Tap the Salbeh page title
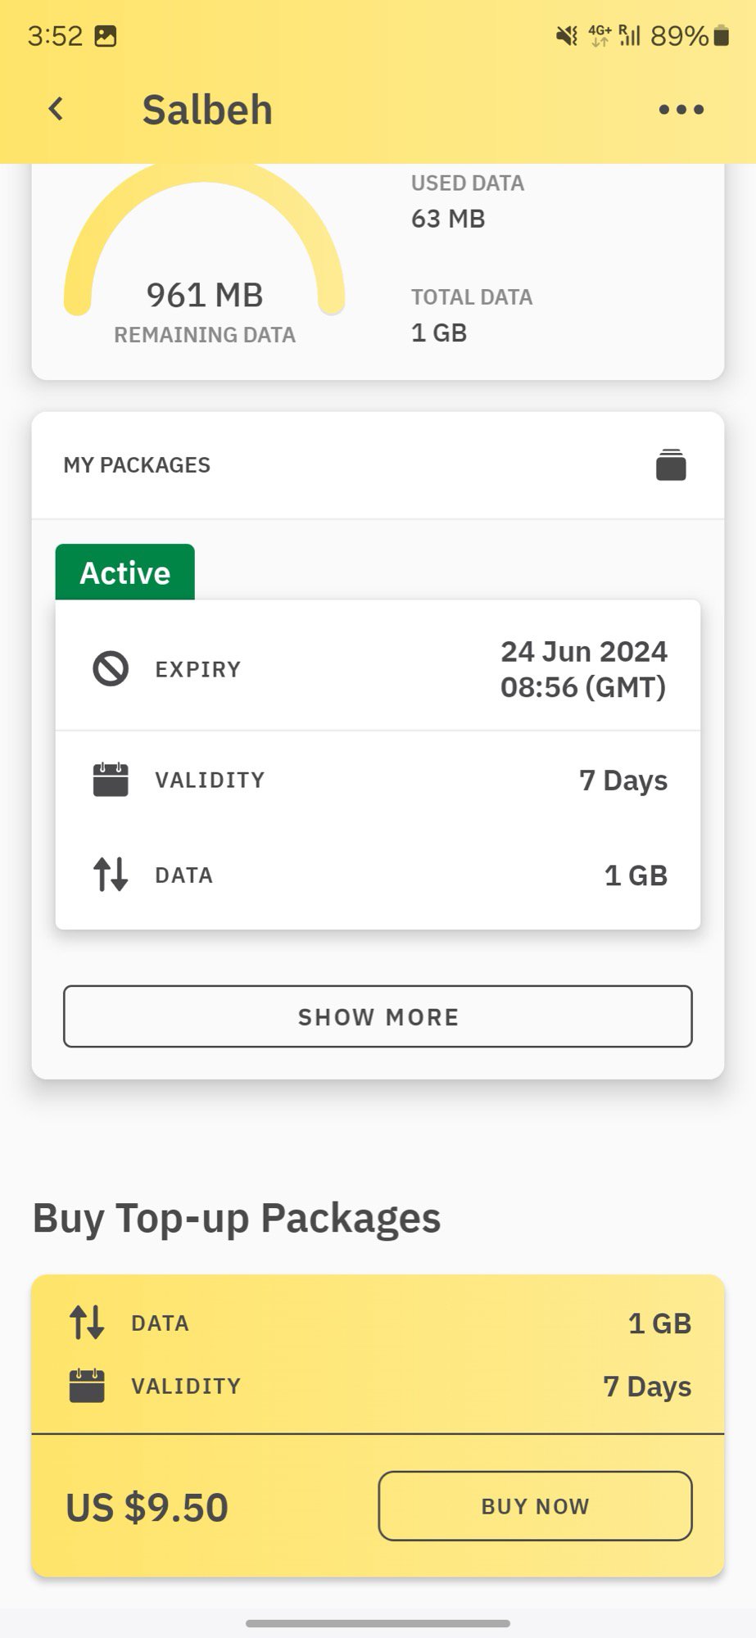The width and height of the screenshot is (756, 1638). (x=207, y=110)
